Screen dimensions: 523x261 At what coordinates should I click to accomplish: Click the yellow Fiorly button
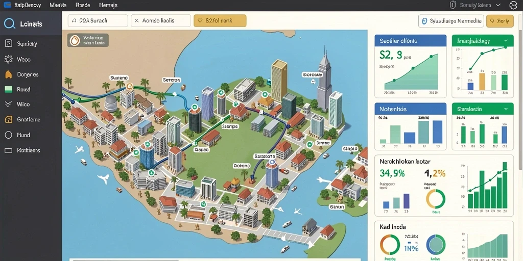coord(500,21)
